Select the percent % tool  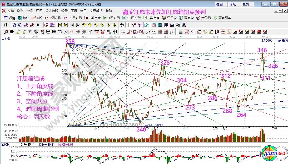coord(192,32)
